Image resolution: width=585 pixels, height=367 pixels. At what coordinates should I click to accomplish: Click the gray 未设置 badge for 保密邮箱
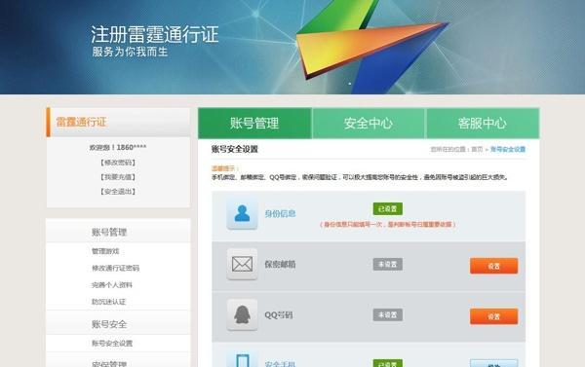pyautogui.click(x=388, y=264)
